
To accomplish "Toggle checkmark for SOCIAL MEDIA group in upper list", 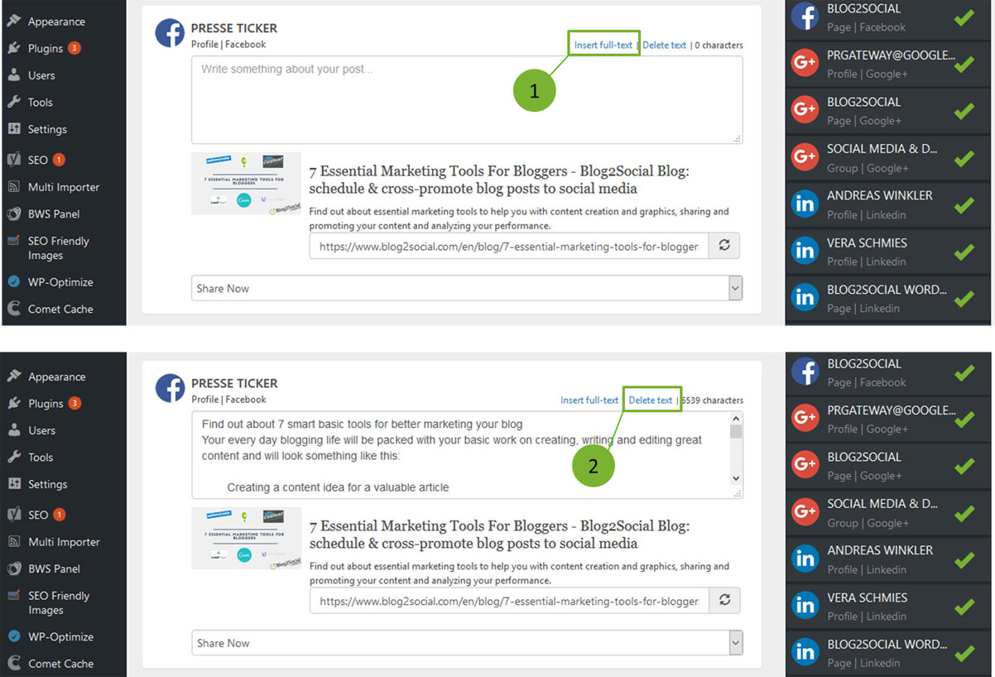I will [x=964, y=157].
